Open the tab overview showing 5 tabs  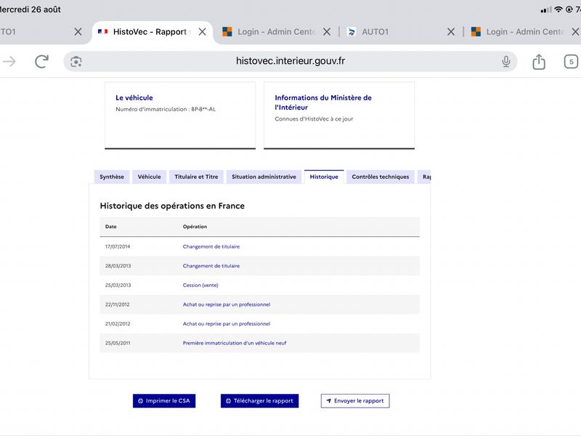[x=571, y=62]
